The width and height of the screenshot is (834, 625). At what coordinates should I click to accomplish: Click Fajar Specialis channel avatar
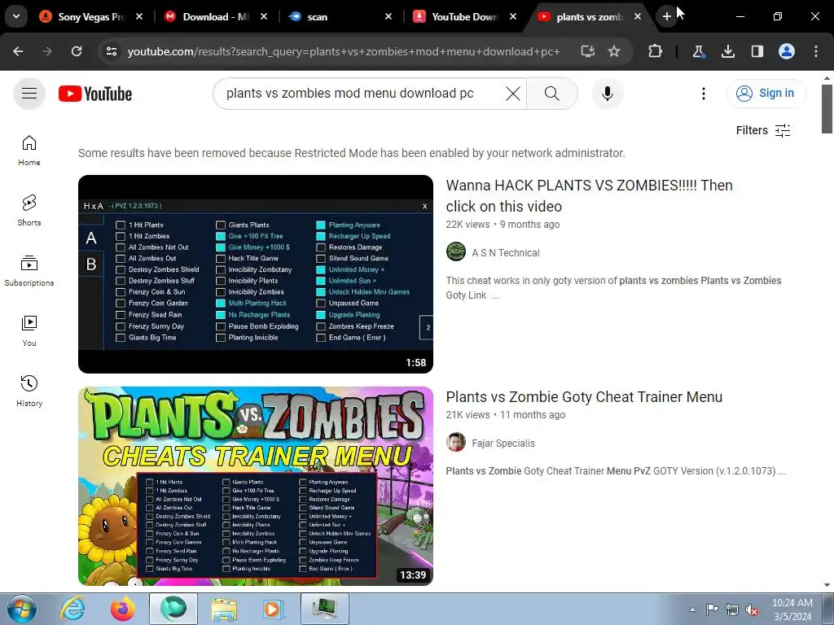point(456,442)
